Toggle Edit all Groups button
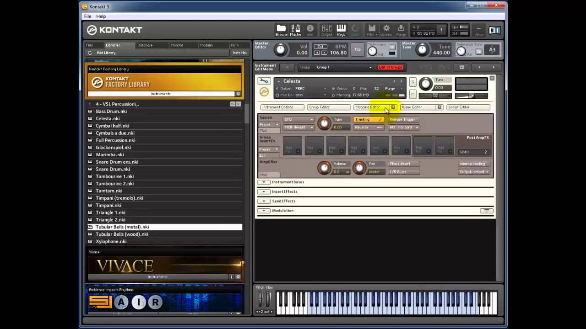 pos(390,67)
